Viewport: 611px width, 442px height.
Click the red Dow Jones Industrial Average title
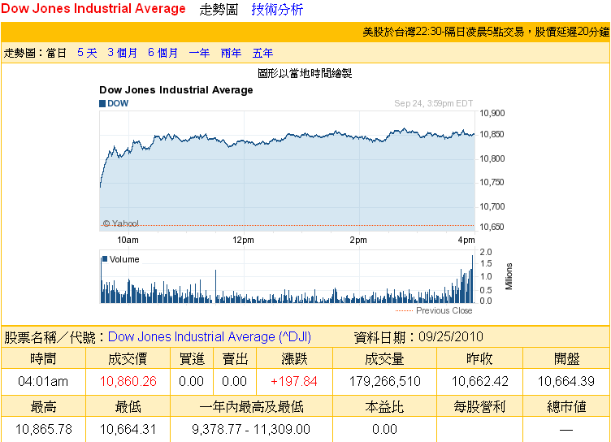(x=93, y=9)
